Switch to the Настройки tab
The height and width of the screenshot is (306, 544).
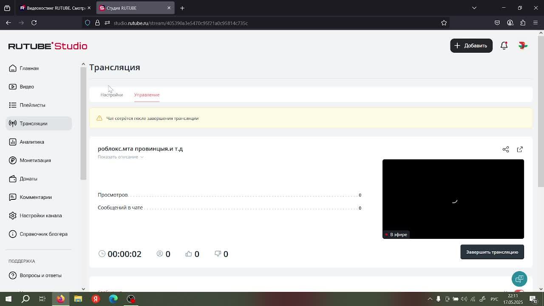(111, 95)
